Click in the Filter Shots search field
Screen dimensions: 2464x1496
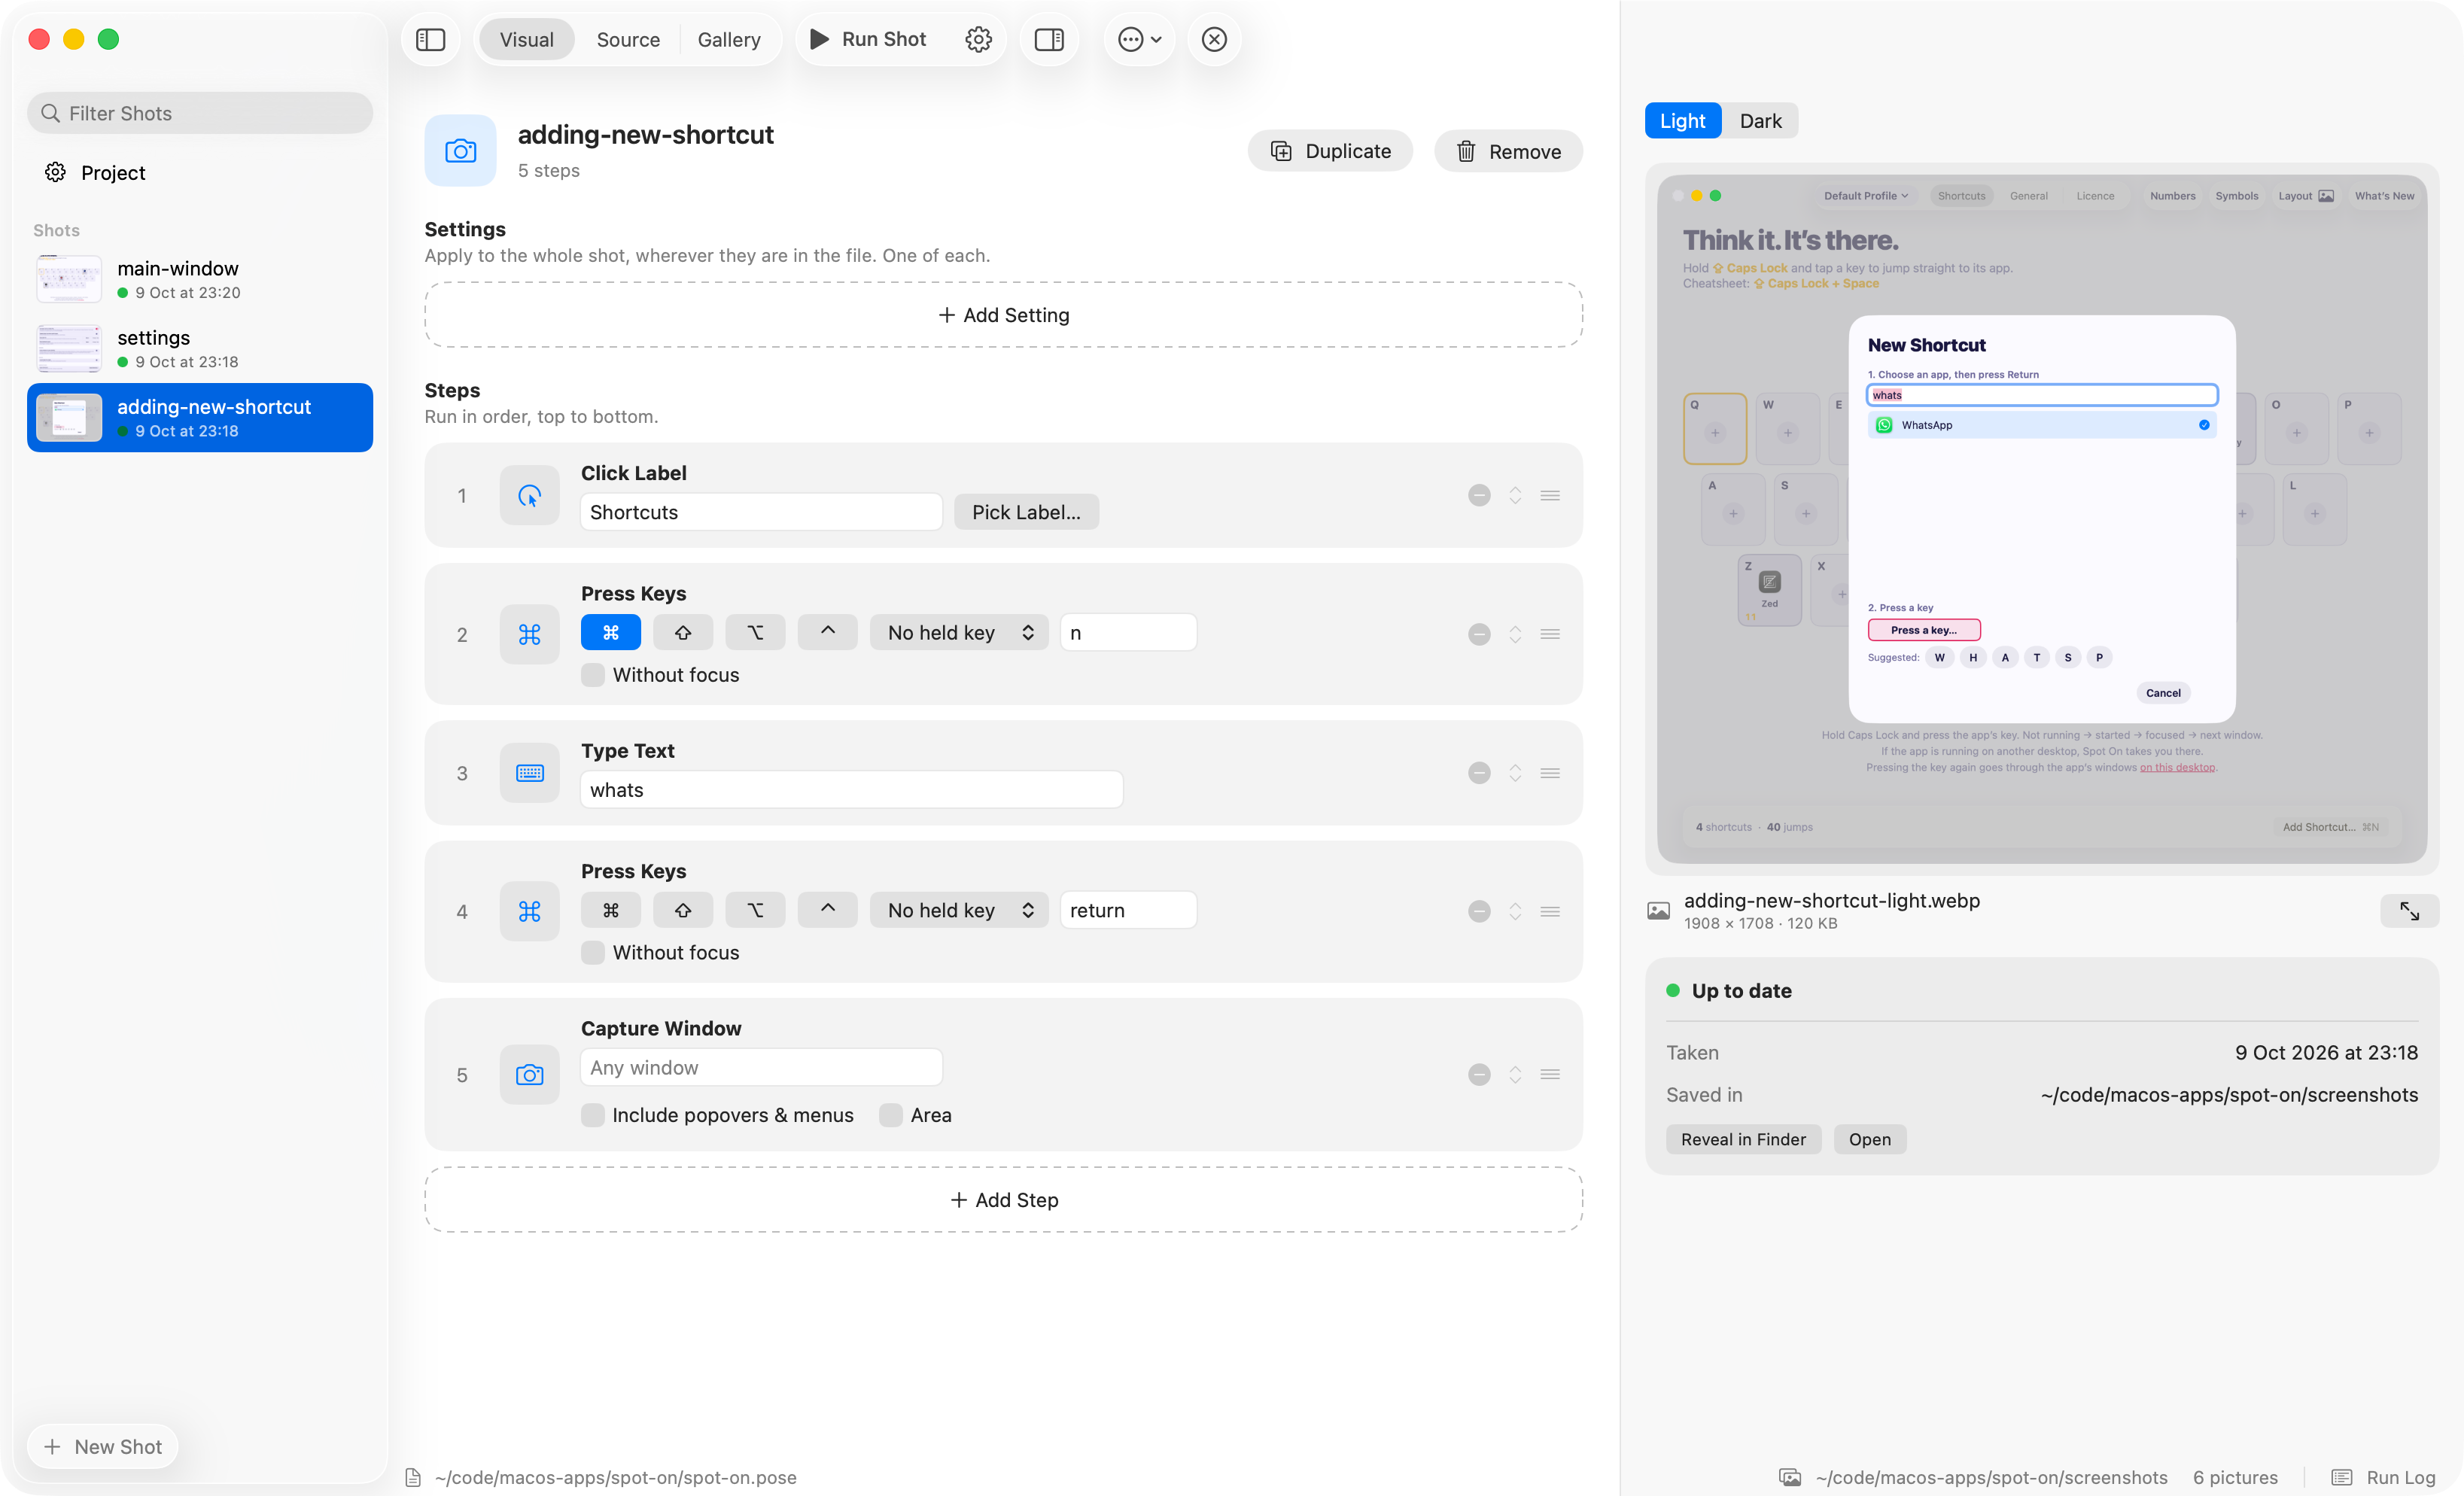(x=200, y=113)
